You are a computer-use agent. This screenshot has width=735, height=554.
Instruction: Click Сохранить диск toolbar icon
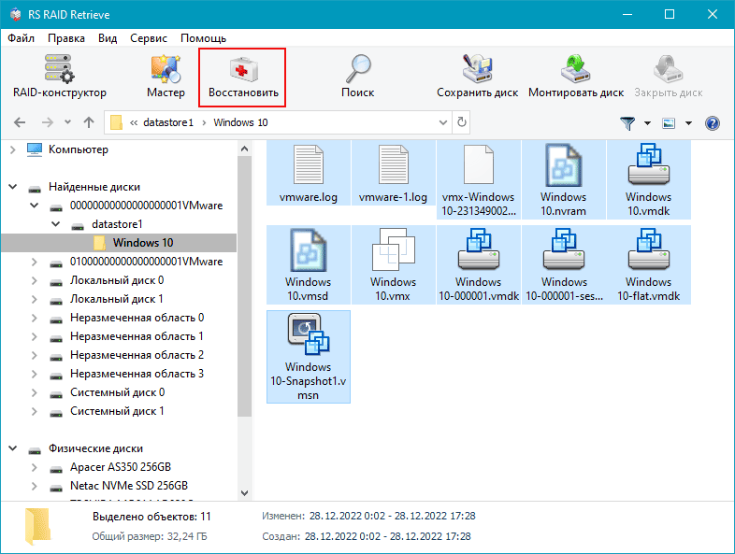(477, 77)
